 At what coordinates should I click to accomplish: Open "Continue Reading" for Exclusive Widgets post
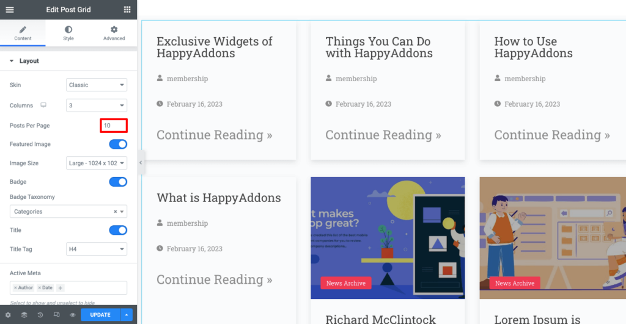click(x=215, y=135)
